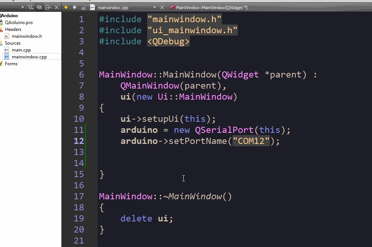Image resolution: width=372 pixels, height=247 pixels.
Task: Click the "~MainWindow" destructor name
Action: tap(192, 196)
